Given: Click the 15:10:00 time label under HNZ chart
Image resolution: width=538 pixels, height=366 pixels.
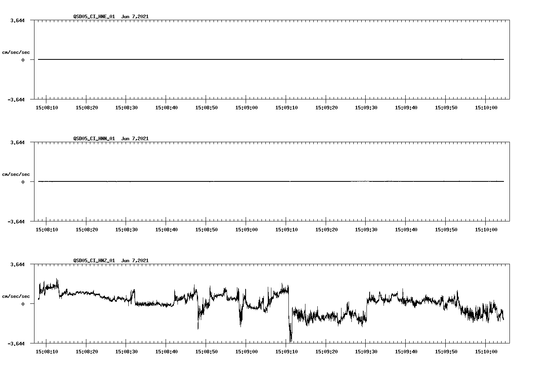Looking at the screenshot, I should [x=486, y=351].
